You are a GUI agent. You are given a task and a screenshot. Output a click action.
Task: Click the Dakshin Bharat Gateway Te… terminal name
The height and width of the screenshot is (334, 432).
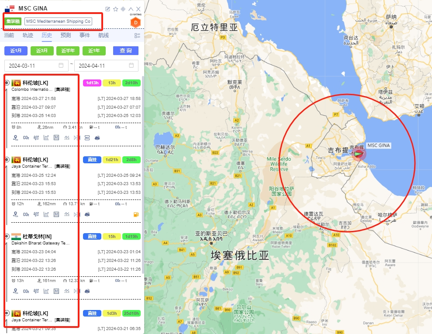41,243
